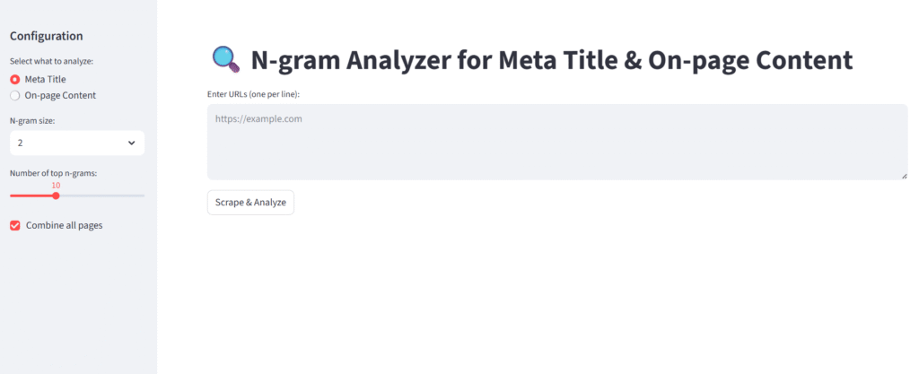
Task: Click the red handle of the n-grams slider
Action: tap(56, 195)
